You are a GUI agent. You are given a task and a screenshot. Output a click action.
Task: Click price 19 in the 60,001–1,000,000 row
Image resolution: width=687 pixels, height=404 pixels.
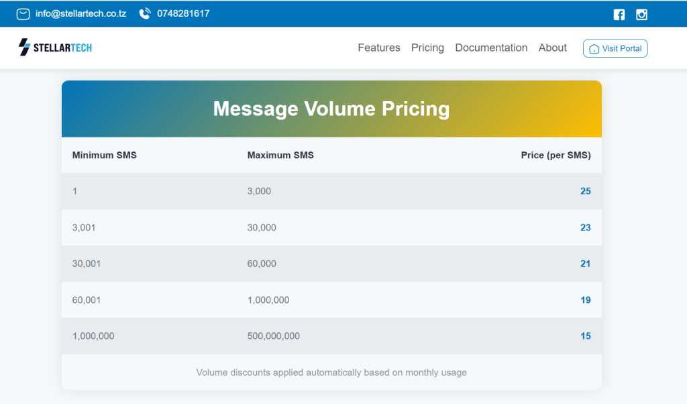(585, 300)
